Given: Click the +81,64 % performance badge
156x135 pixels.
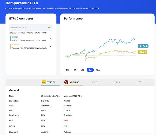Looking at the screenshot, I should (143, 46).
